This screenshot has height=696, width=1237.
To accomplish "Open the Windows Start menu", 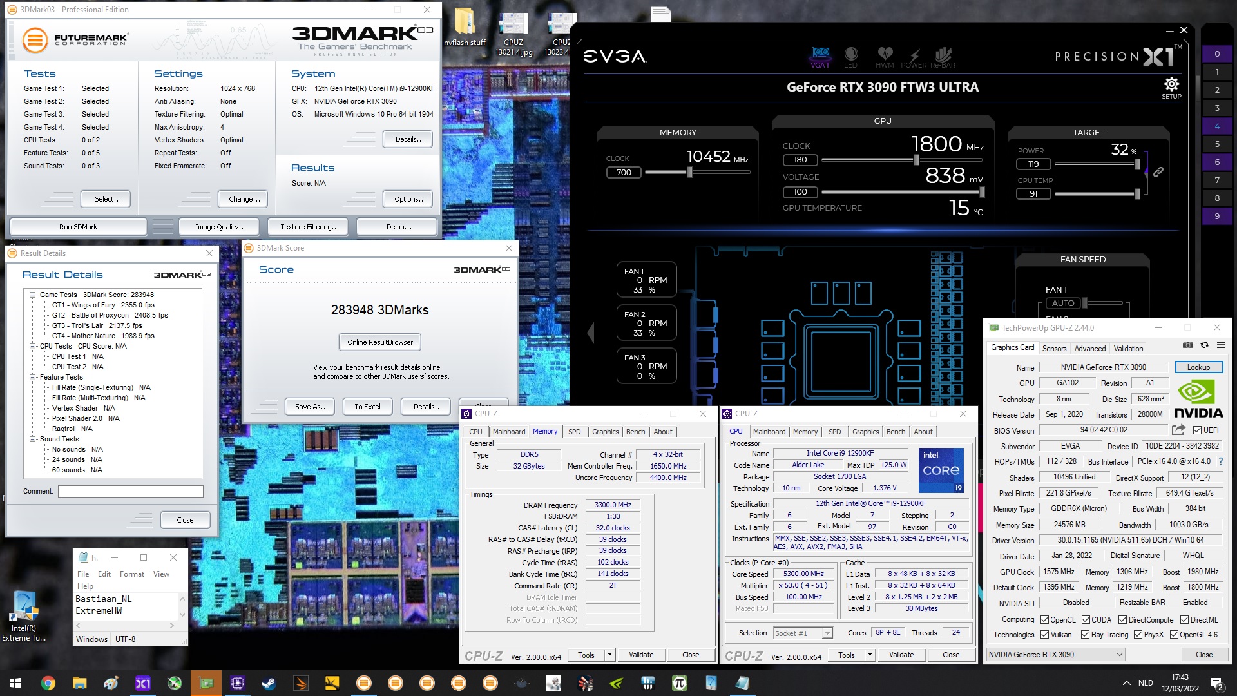I will point(15,683).
